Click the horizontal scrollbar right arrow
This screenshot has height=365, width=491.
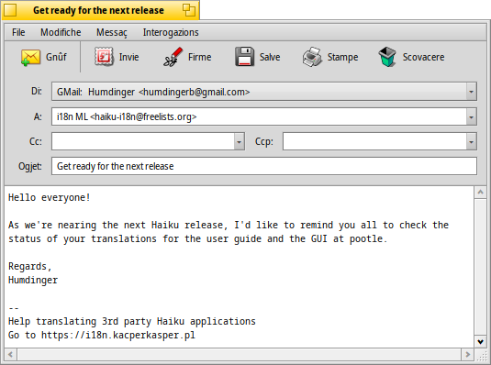click(468, 354)
